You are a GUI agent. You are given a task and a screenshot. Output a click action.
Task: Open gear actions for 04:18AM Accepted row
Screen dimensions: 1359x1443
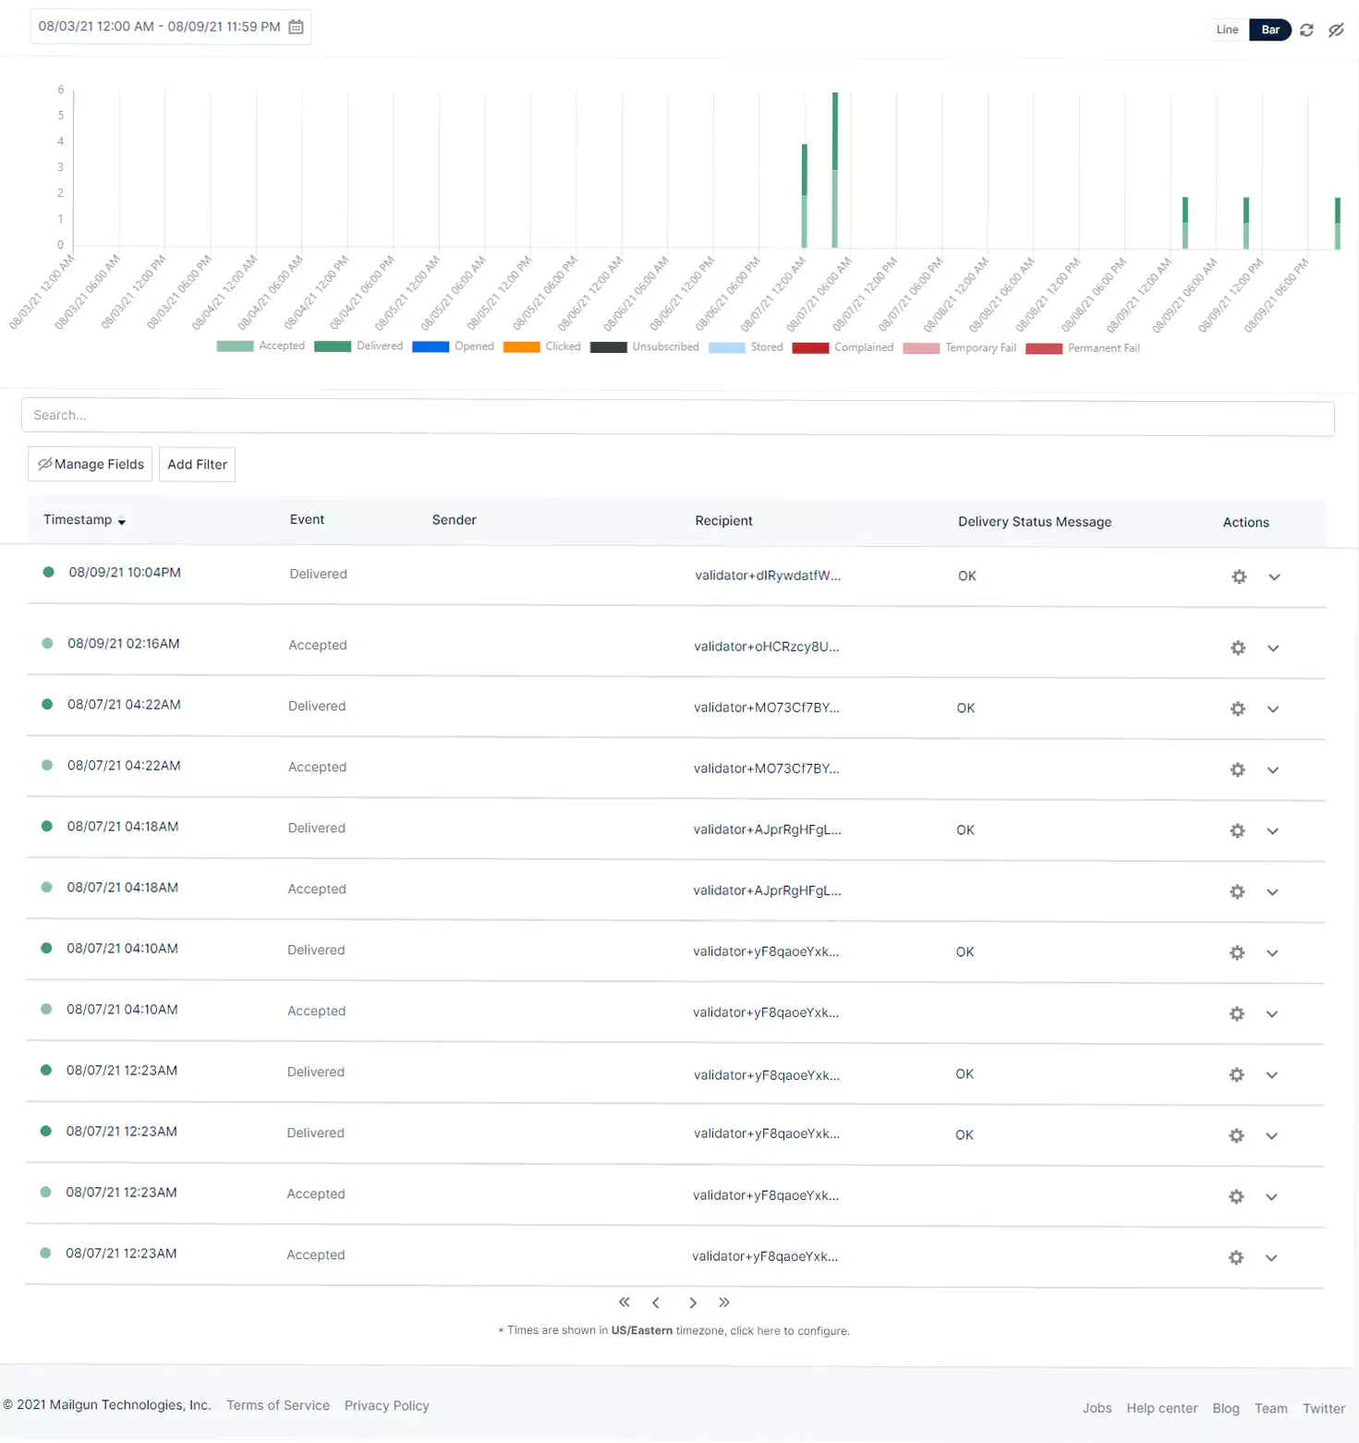coord(1237,891)
